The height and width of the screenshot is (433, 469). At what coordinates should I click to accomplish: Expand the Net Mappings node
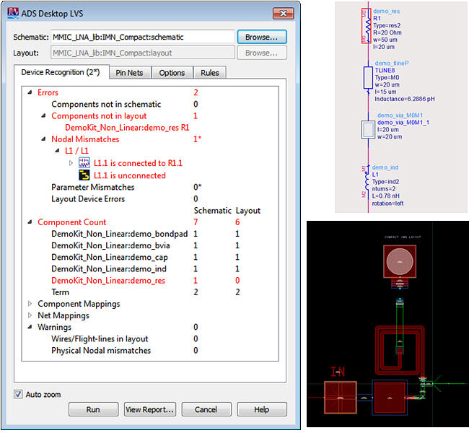tap(30, 315)
